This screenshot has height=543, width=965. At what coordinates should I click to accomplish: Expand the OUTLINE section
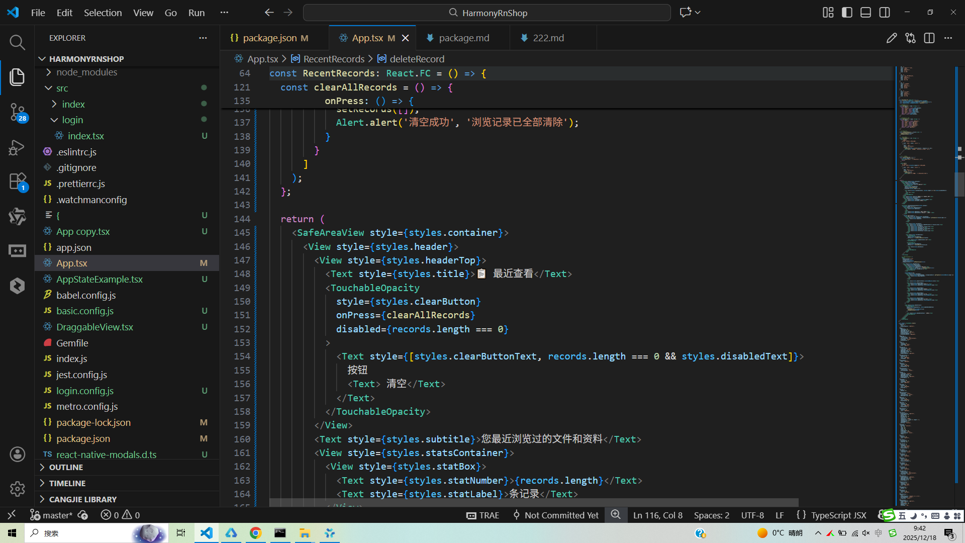point(66,468)
